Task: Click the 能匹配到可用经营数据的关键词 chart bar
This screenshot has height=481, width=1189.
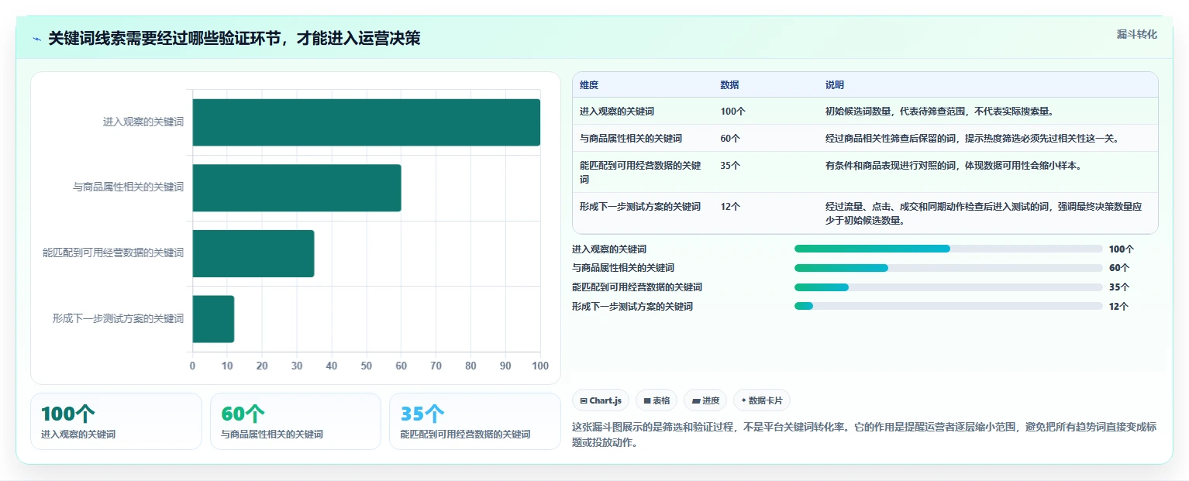Action: point(253,253)
